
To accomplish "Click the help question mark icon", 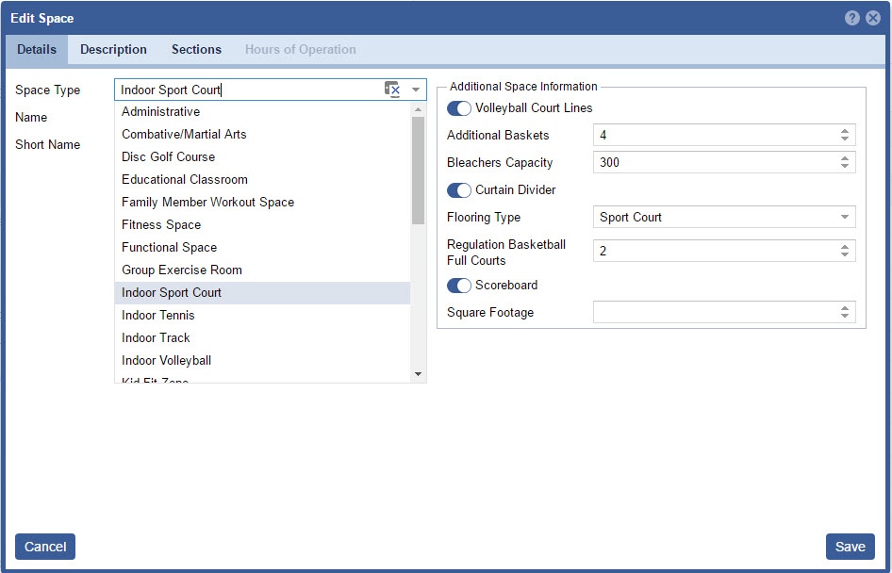I will pyautogui.click(x=852, y=18).
